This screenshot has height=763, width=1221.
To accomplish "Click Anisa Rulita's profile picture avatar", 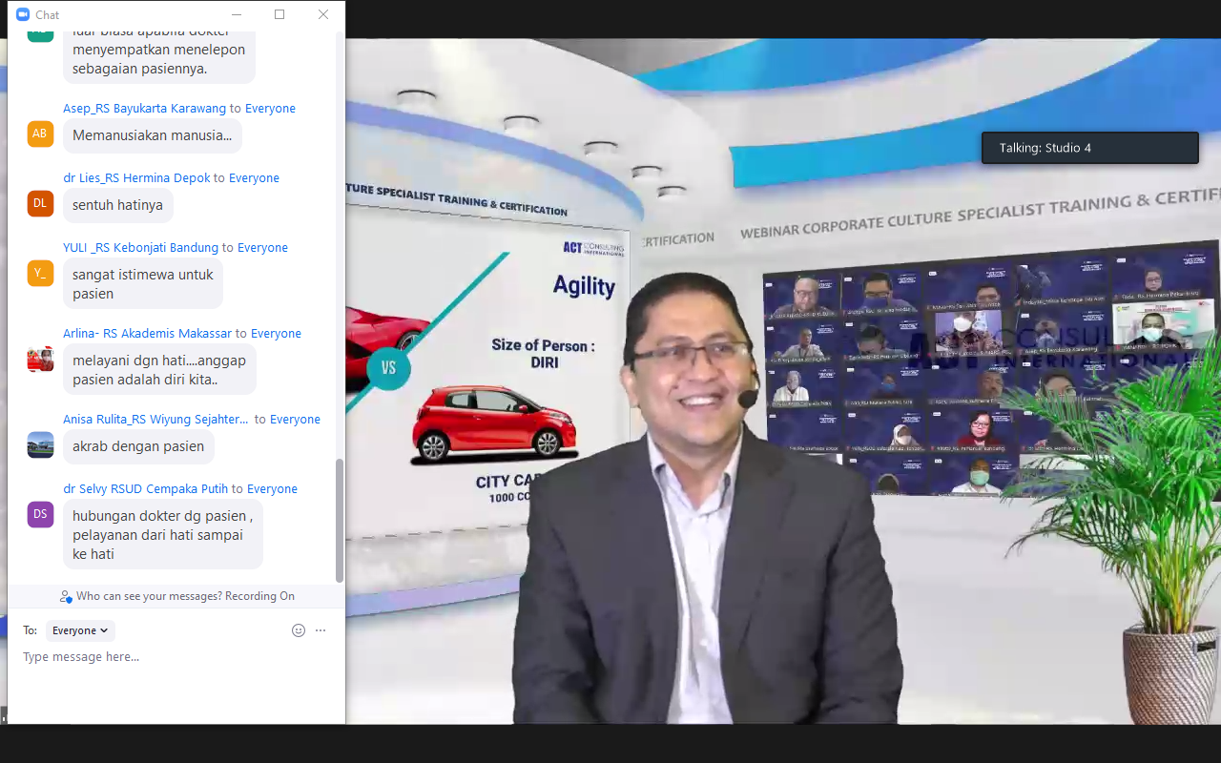I will pos(40,444).
